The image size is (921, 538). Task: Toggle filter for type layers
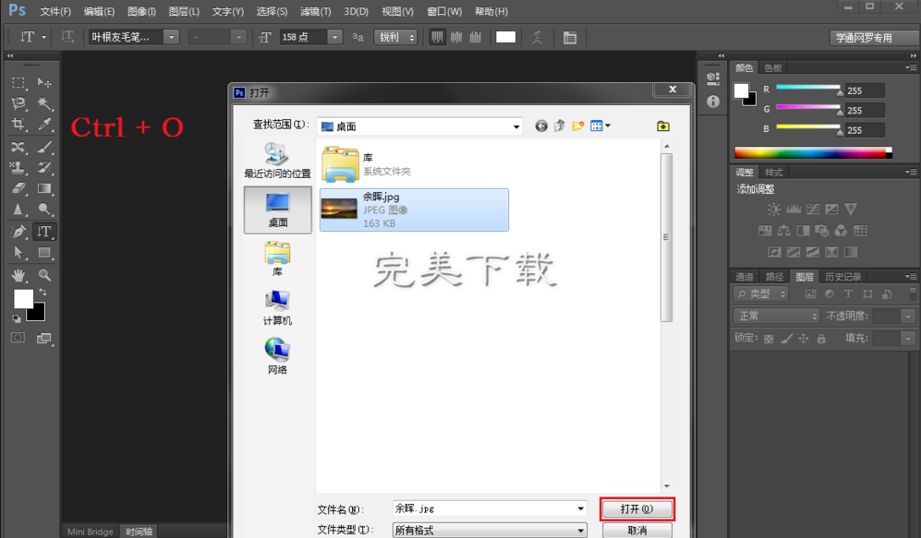[x=848, y=294]
